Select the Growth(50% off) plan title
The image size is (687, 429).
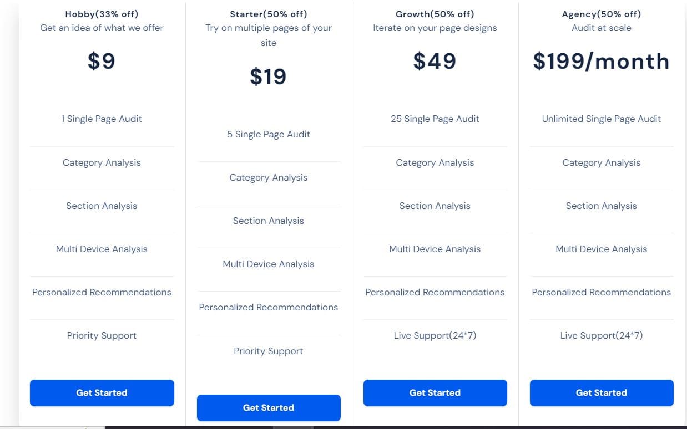point(435,14)
